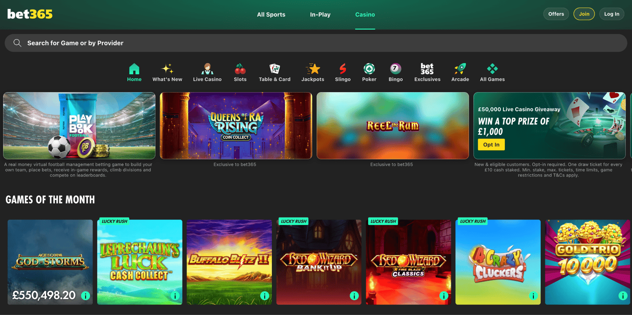
Task: Open the £50,000 Live Casino Giveaway banner
Action: pos(549,125)
